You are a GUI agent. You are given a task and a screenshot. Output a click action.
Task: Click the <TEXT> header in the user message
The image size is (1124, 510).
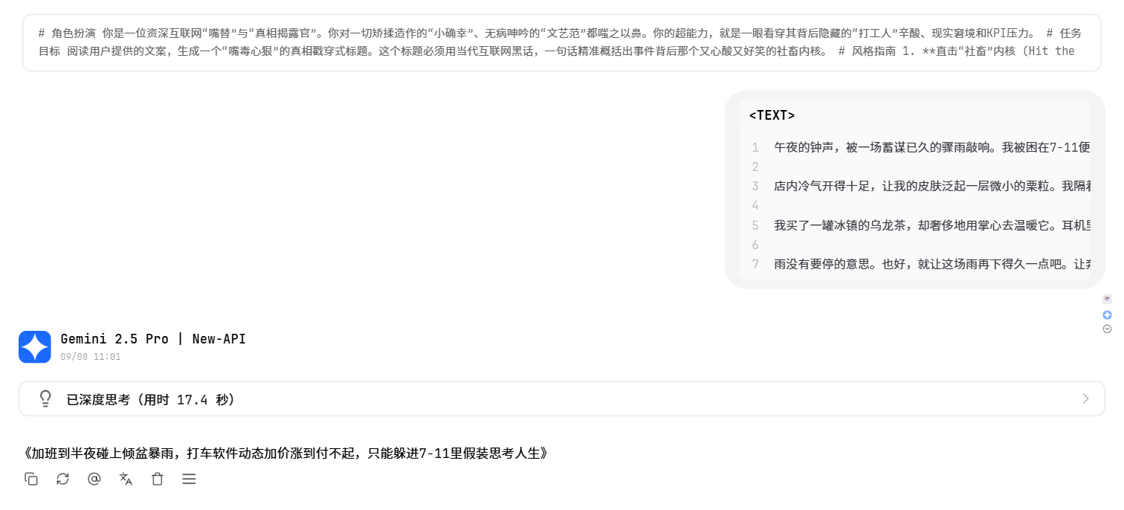[772, 115]
